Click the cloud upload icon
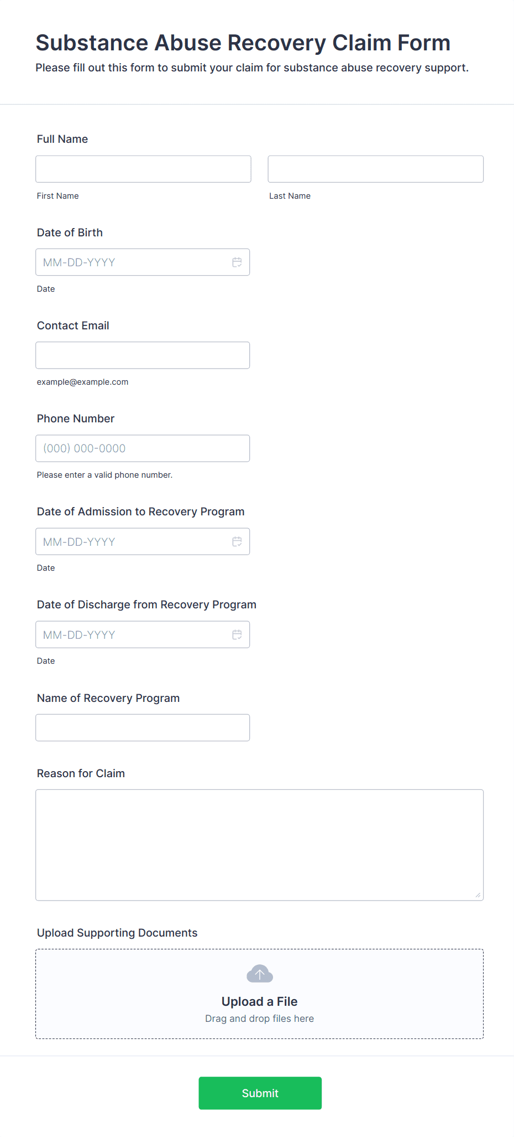 coord(260,974)
